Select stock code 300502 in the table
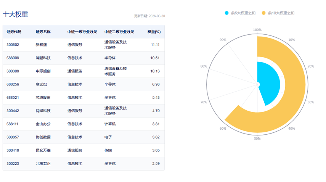The image size is (326, 182). pyautogui.click(x=13, y=45)
